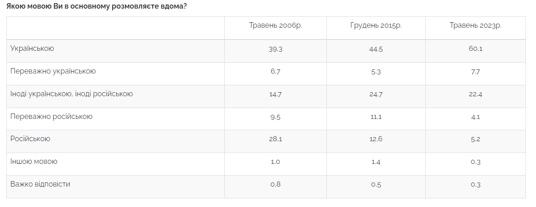Click the 39,3 value cell
Viewport: 536px width, 207px height.
click(x=275, y=49)
